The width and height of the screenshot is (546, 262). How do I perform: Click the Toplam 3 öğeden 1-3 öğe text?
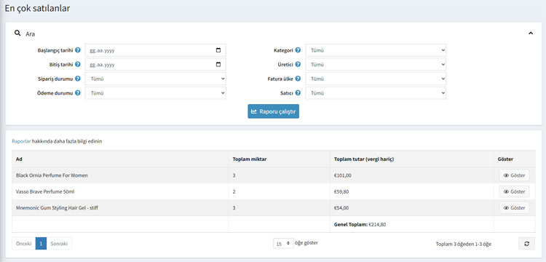click(x=464, y=244)
